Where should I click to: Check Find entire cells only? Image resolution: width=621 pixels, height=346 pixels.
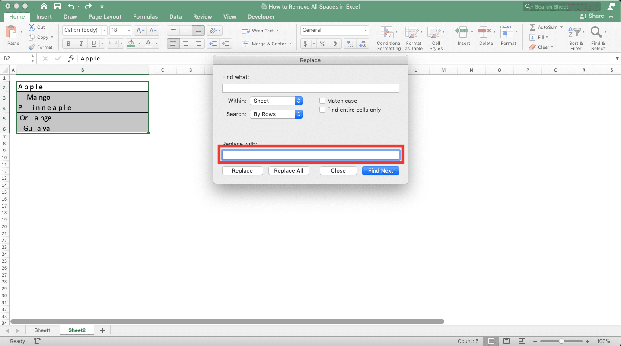click(x=322, y=110)
